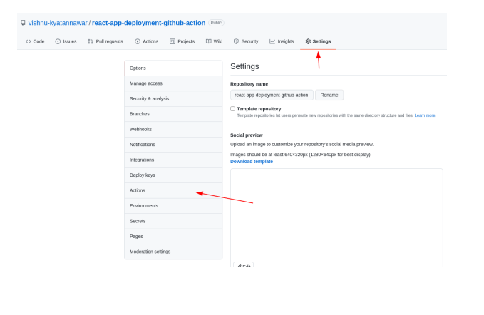Click the Pull requests icon

click(x=91, y=41)
